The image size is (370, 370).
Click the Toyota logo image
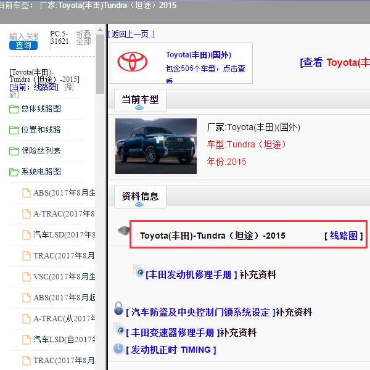tap(133, 62)
